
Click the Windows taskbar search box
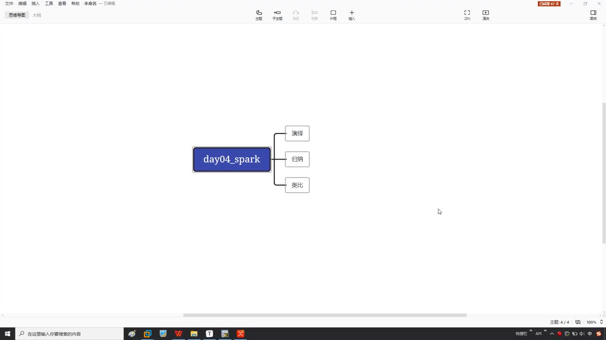coord(70,334)
